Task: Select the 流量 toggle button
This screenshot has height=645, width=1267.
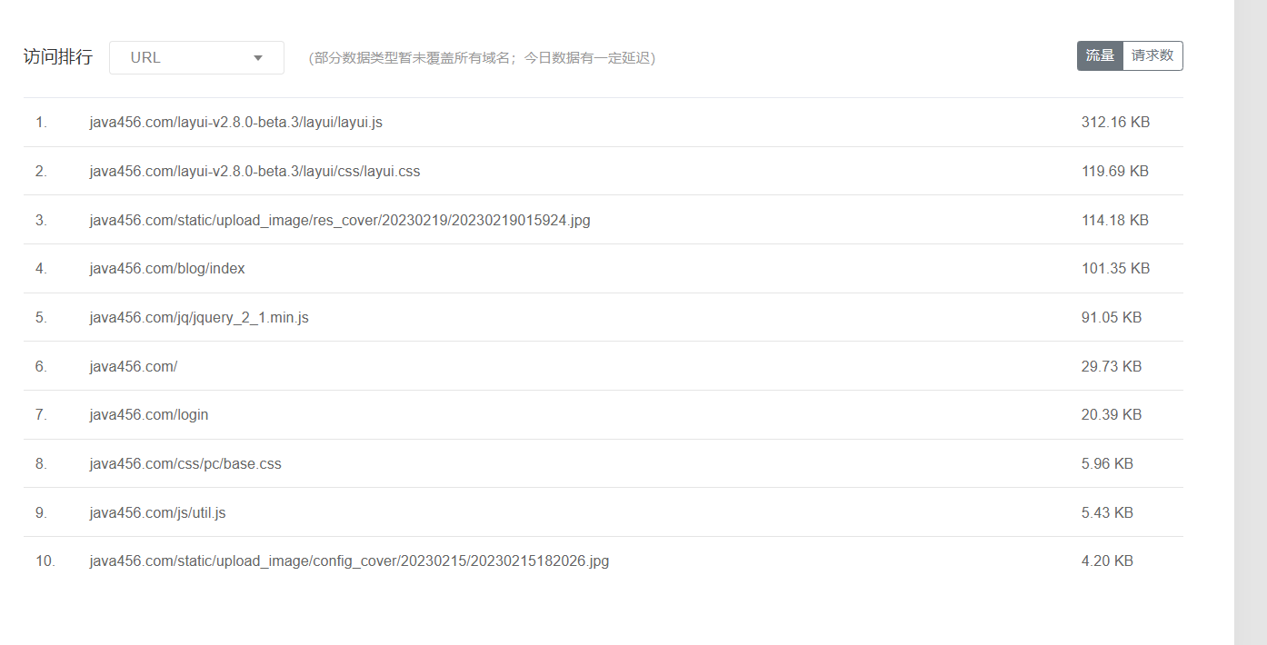Action: [x=1100, y=55]
